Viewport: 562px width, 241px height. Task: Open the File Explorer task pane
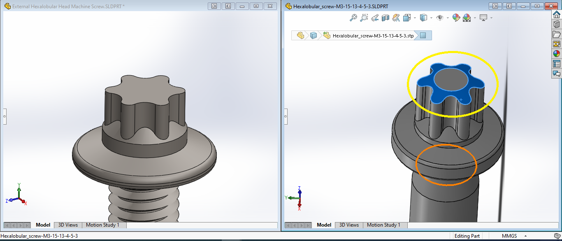556,34
